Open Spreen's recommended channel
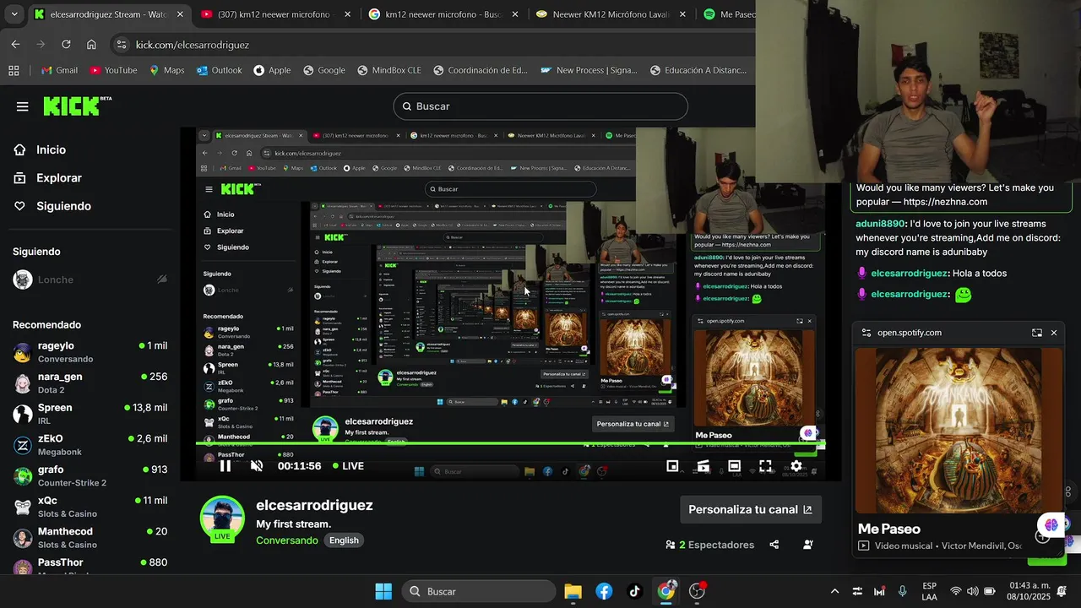The image size is (1081, 608). point(90,414)
